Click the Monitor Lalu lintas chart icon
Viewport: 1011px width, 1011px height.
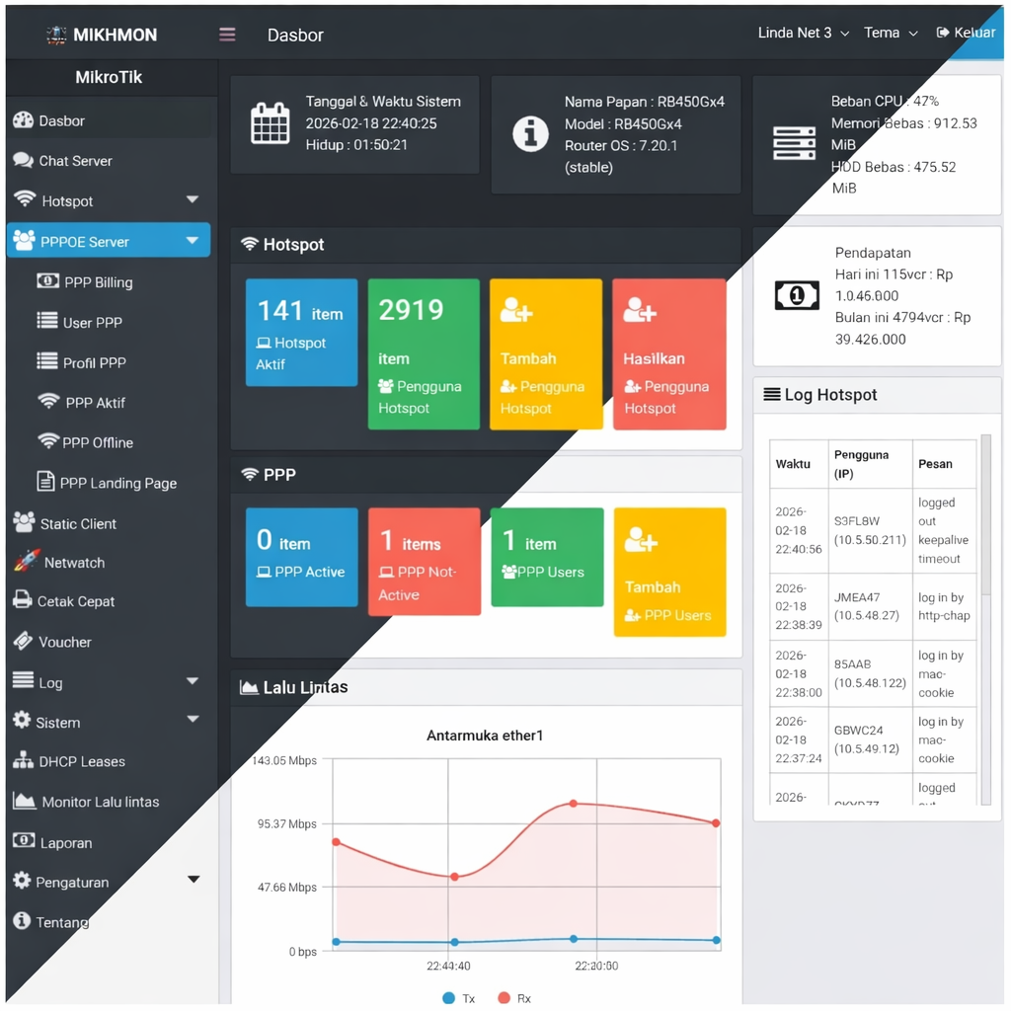(27, 802)
